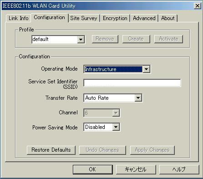Click the Transfer Rate label text
Screen dimensions: 203x179
(61, 98)
